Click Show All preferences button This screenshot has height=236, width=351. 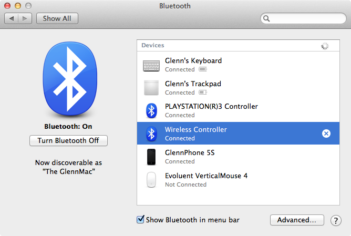(57, 18)
